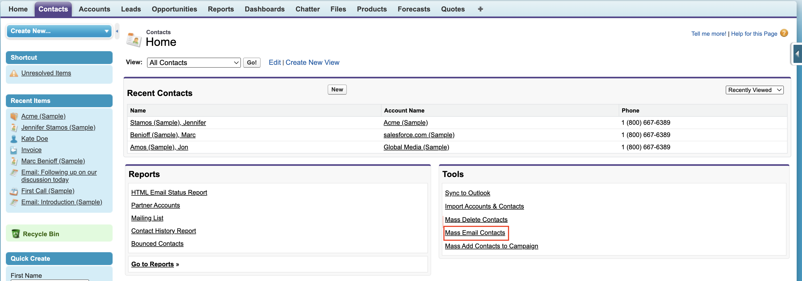Image resolution: width=802 pixels, height=281 pixels.
Task: Click Go to Reports link
Action: point(153,264)
